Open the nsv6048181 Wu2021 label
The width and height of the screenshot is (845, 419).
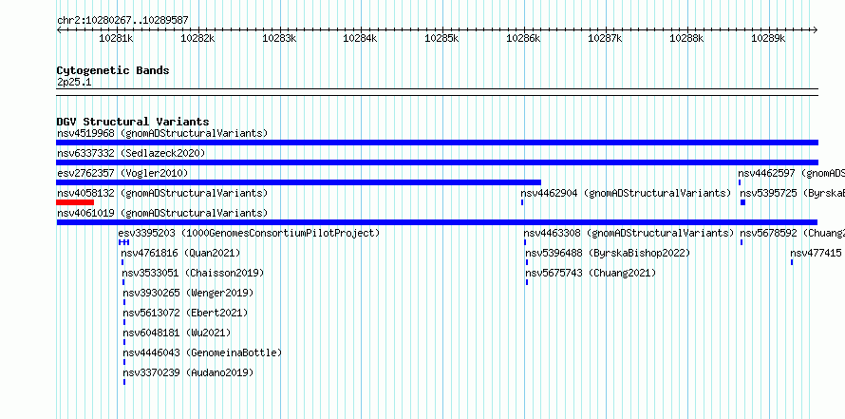click(x=177, y=333)
